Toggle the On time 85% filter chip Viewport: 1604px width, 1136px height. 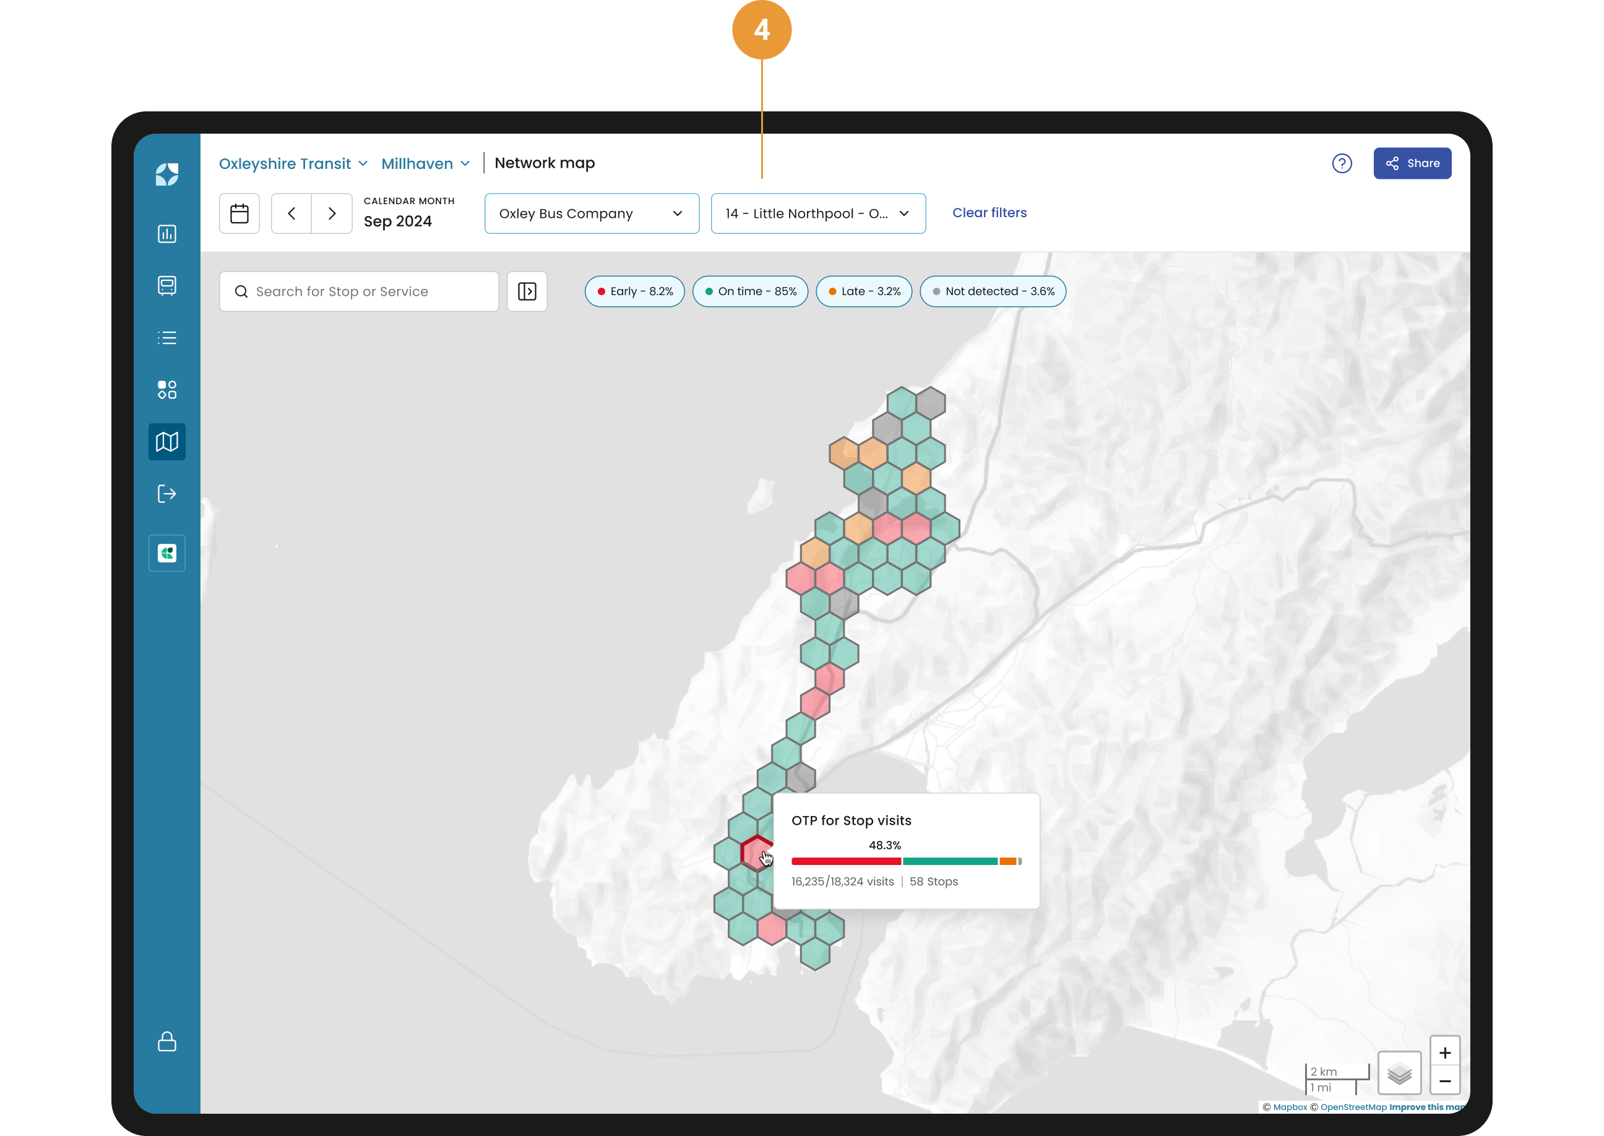(750, 291)
